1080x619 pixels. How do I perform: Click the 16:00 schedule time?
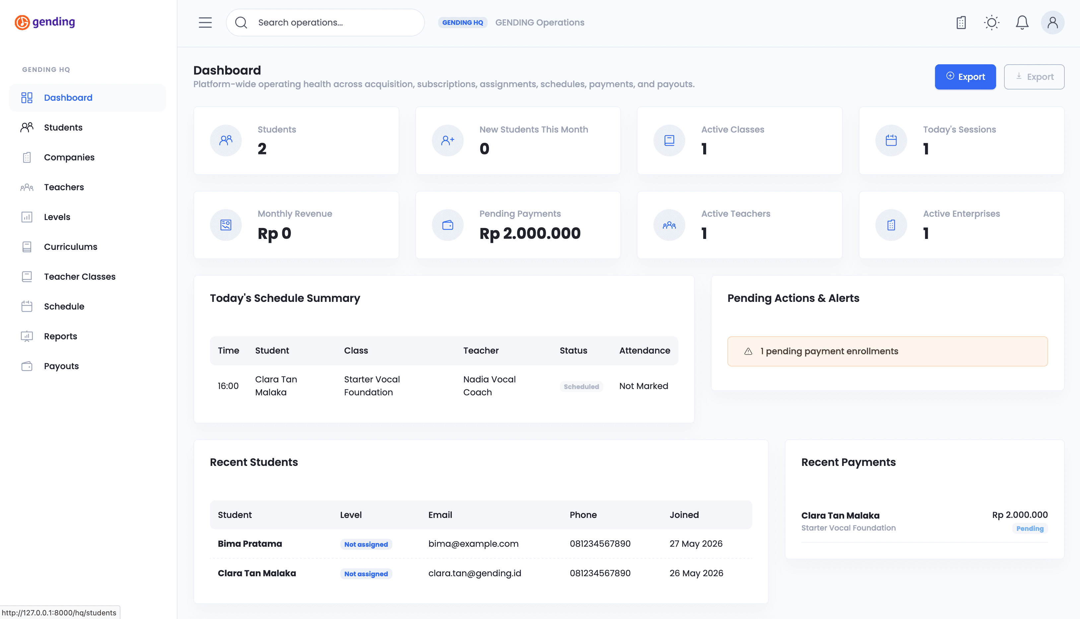[228, 386]
